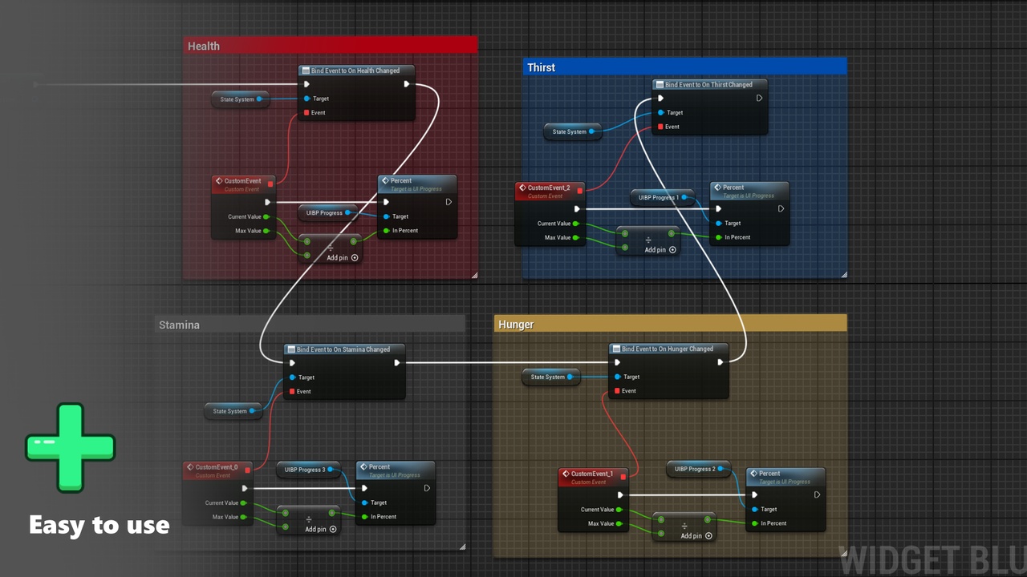
Task: Select the Hunger comment header
Action: click(x=671, y=325)
